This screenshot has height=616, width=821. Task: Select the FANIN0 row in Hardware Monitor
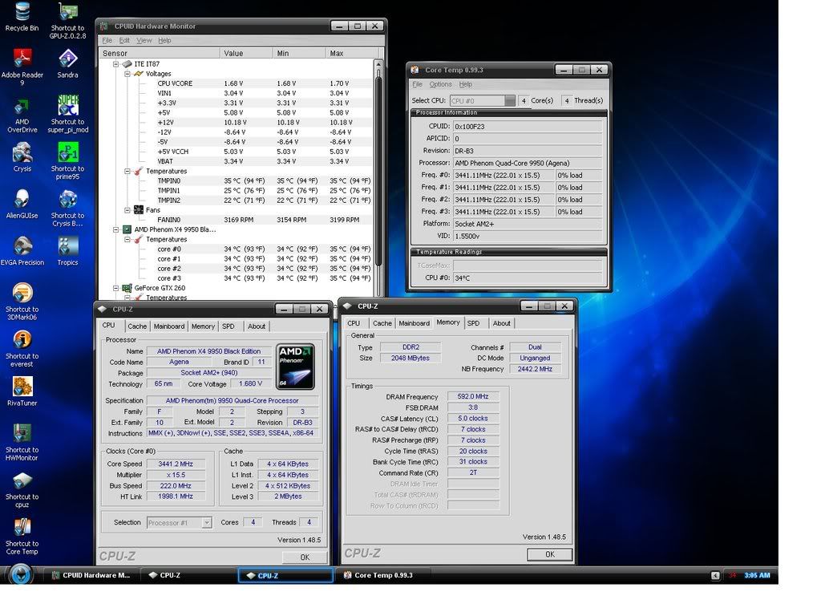pos(237,220)
